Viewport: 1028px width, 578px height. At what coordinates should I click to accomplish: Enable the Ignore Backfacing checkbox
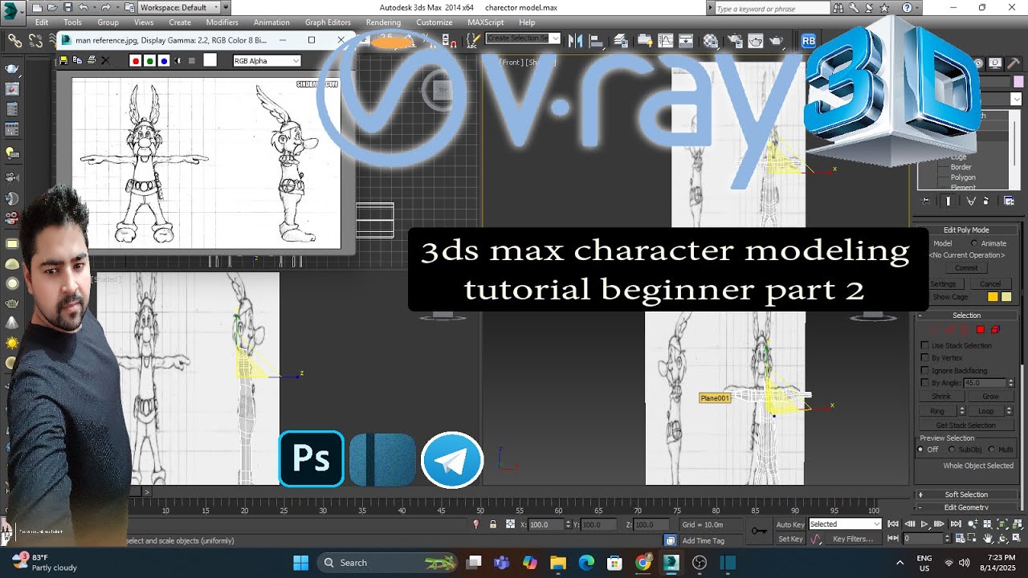(x=924, y=371)
